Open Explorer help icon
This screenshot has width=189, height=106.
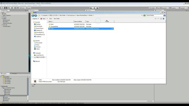163,19
